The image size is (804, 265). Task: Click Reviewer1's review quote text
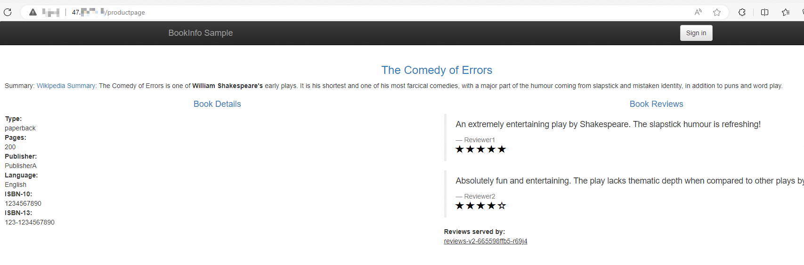pyautogui.click(x=608, y=124)
